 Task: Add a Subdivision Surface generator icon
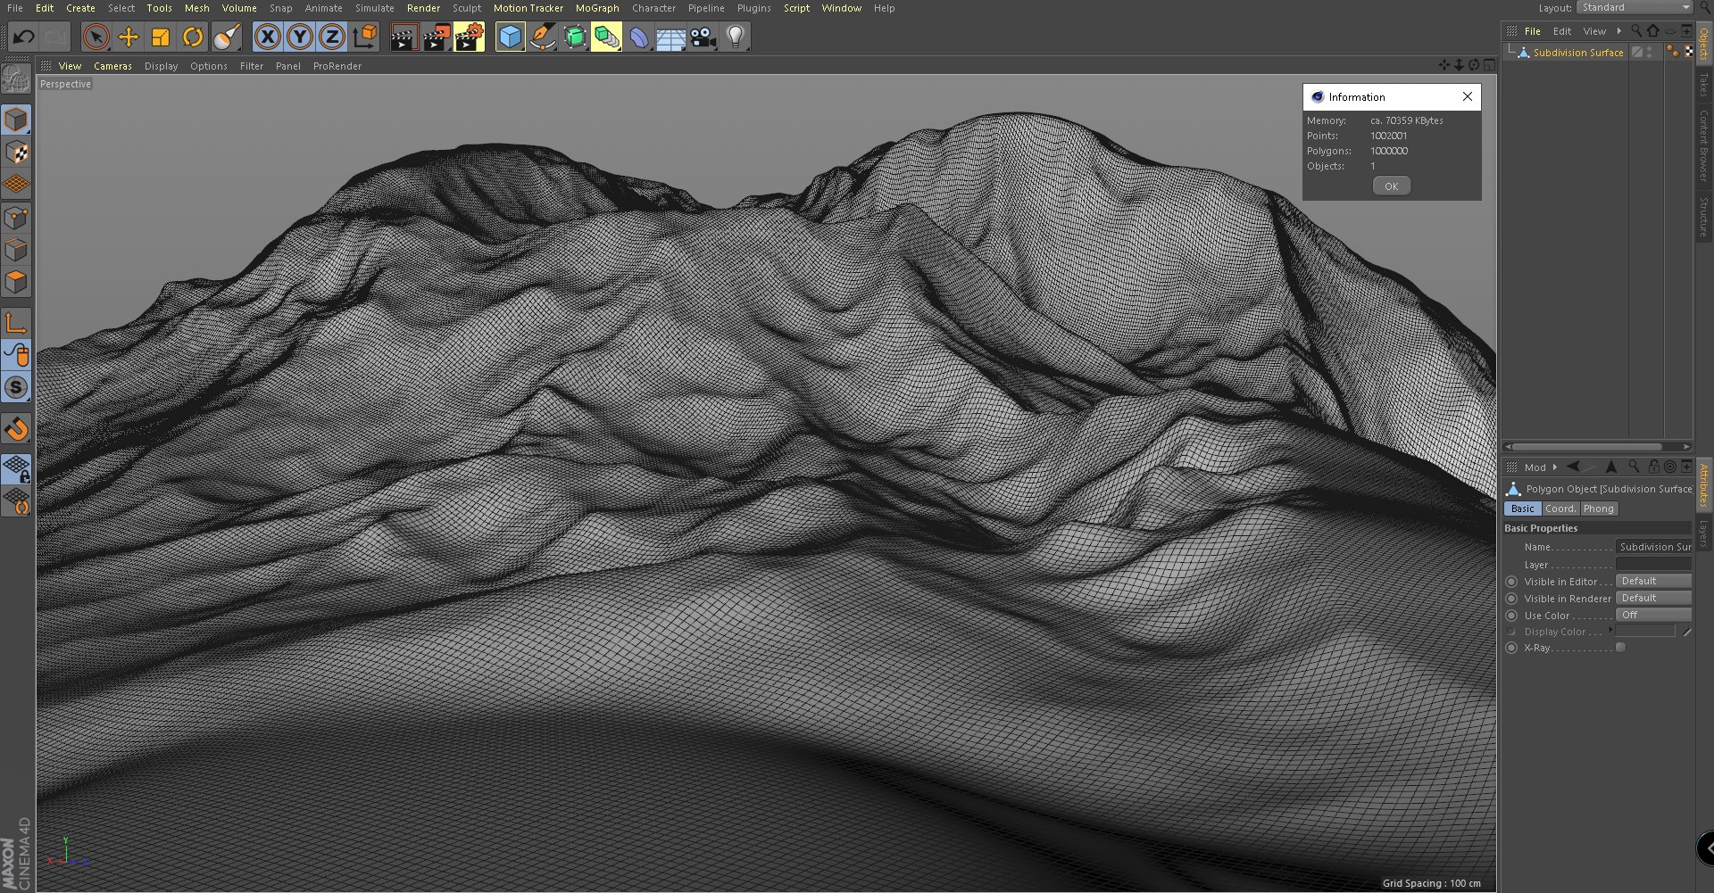(x=575, y=37)
